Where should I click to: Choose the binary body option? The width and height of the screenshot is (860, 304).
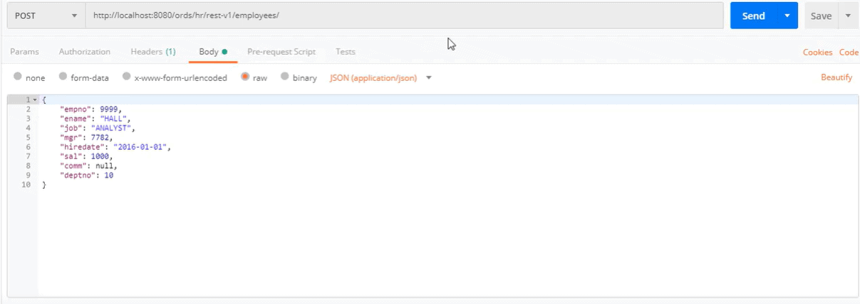click(299, 77)
